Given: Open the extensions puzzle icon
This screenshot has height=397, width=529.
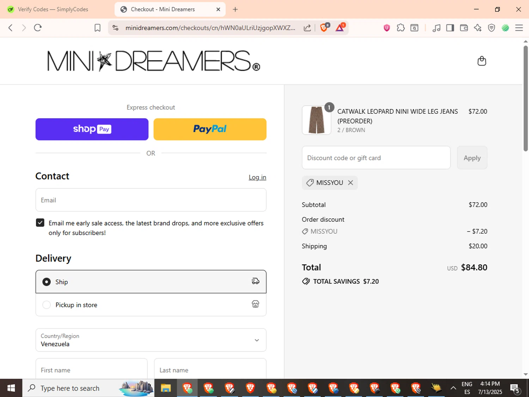Looking at the screenshot, I should pyautogui.click(x=401, y=28).
